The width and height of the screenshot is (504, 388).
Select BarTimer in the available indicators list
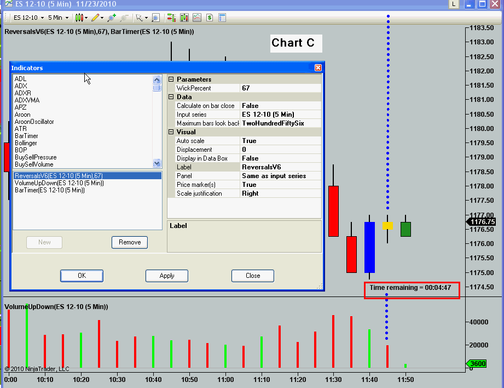(x=26, y=136)
